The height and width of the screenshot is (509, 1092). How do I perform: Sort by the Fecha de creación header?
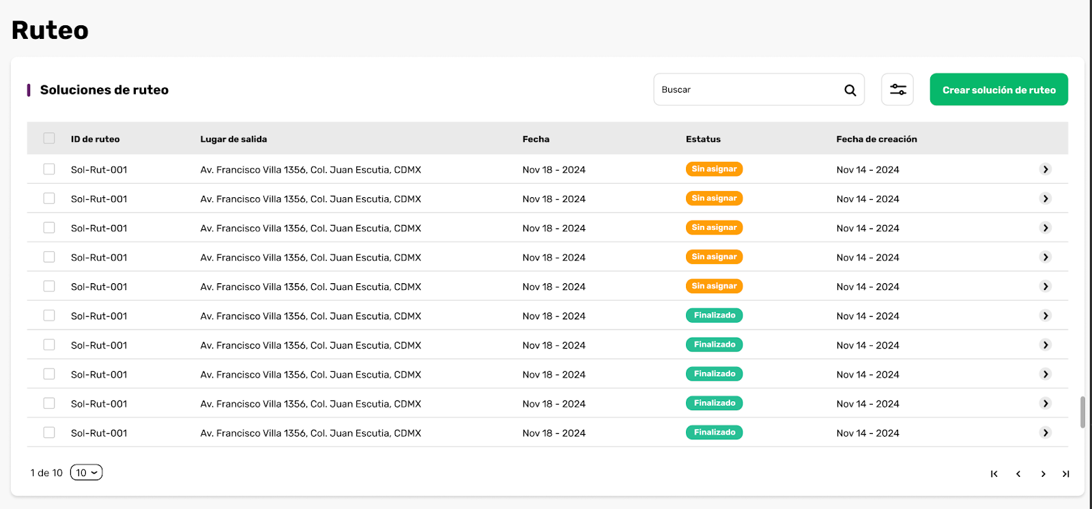click(x=876, y=139)
